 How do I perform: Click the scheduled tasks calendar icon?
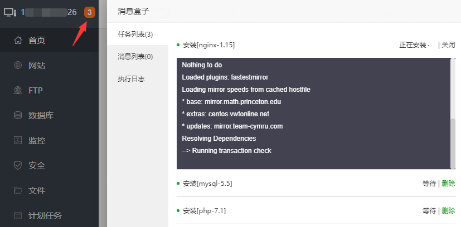pos(18,216)
